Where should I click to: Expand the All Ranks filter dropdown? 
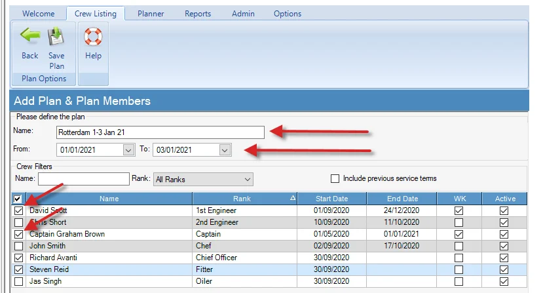pos(246,179)
